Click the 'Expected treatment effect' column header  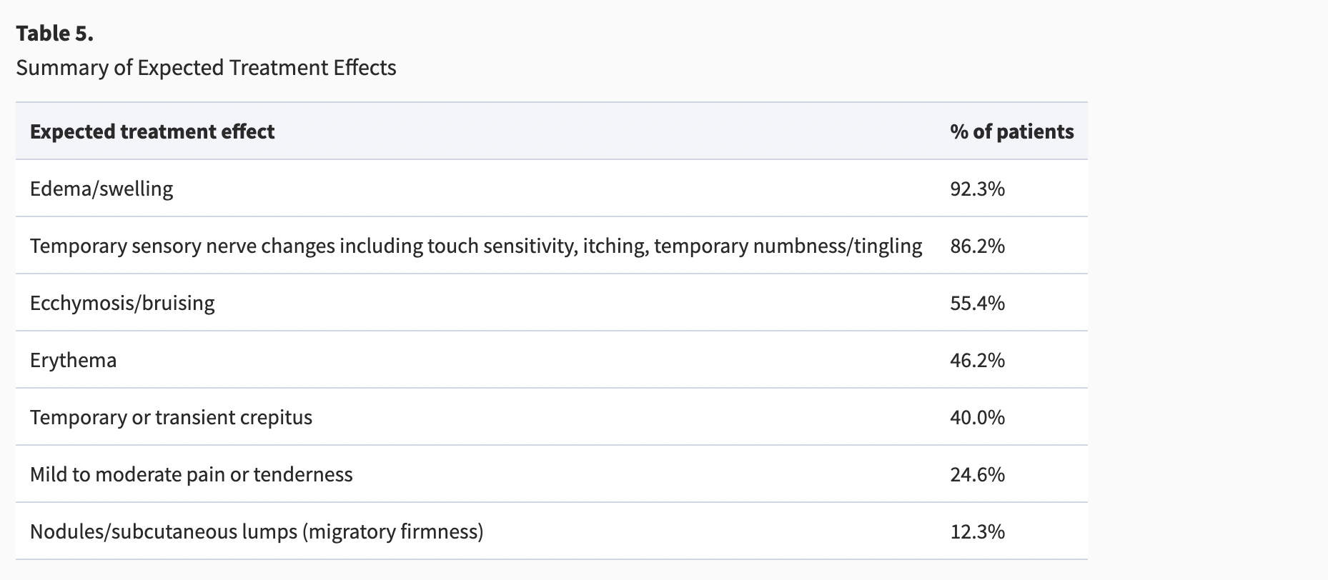[152, 132]
